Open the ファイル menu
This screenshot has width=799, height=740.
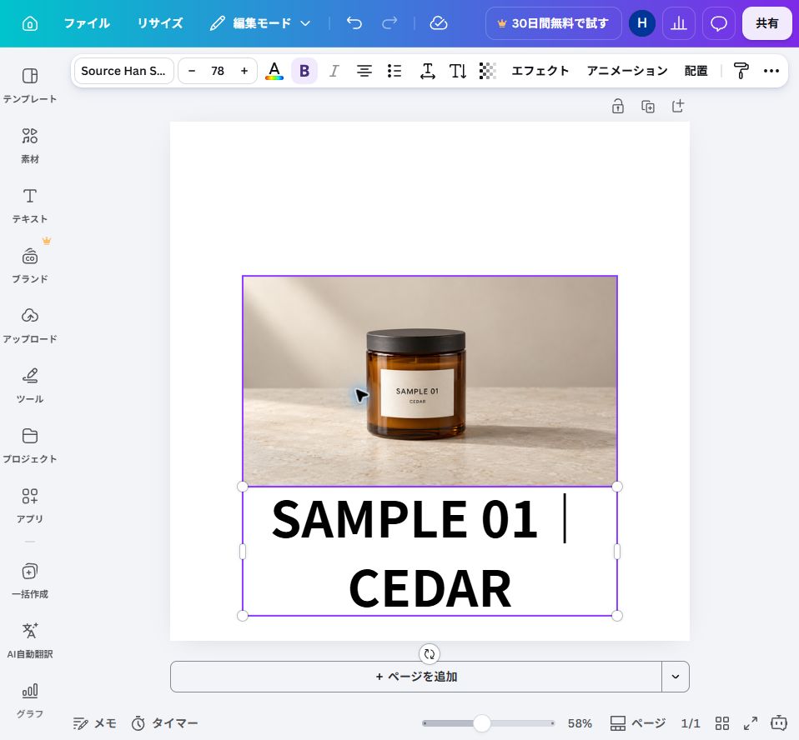[x=87, y=23]
